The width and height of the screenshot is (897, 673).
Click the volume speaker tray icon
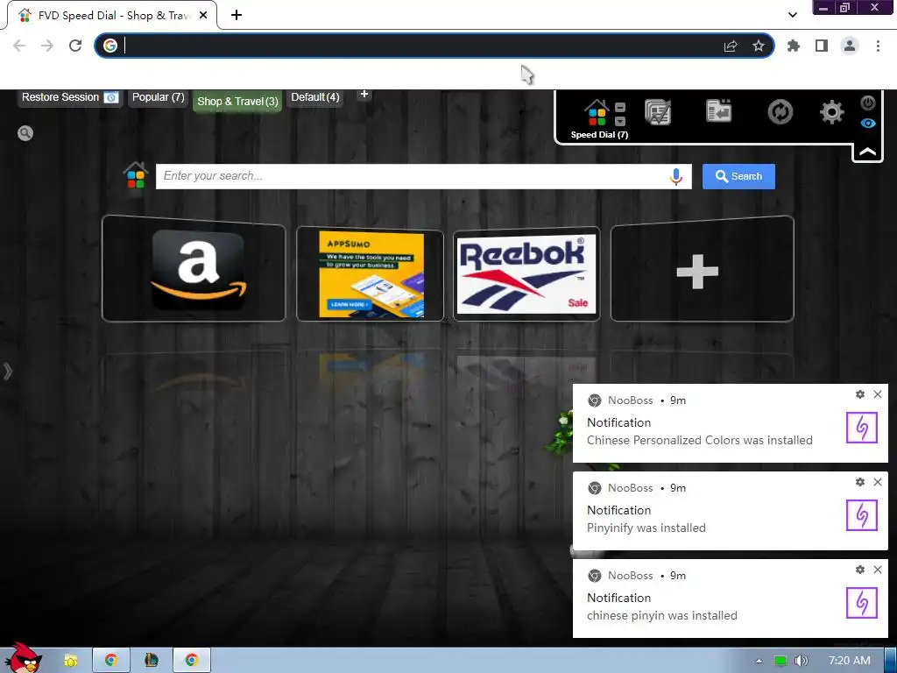[x=801, y=661]
